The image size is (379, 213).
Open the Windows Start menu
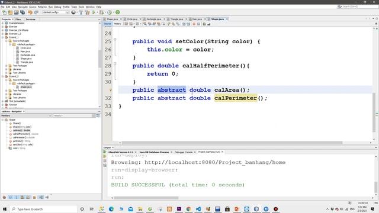point(5,209)
